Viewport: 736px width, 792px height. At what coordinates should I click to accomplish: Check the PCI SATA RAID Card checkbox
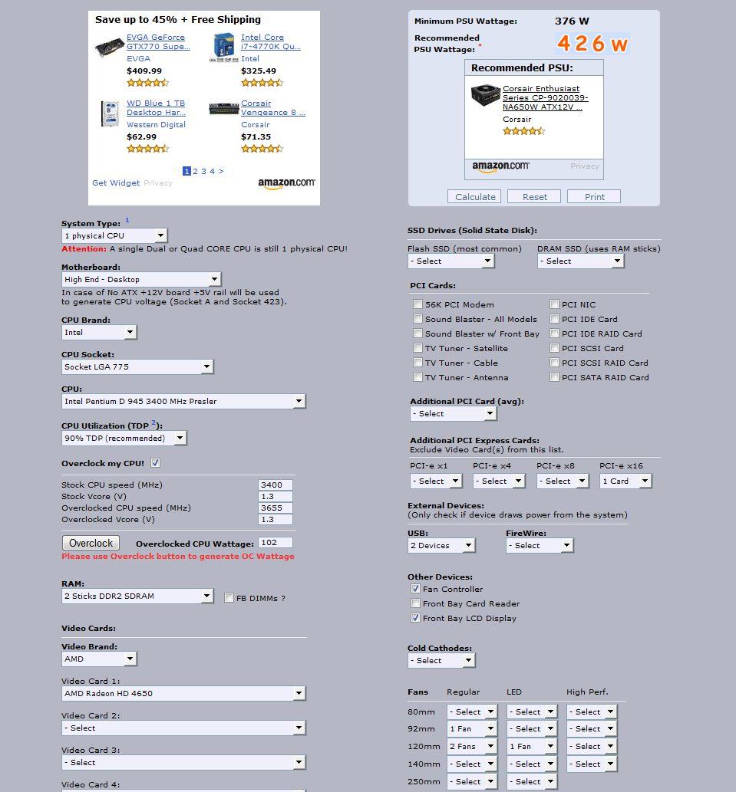[555, 376]
